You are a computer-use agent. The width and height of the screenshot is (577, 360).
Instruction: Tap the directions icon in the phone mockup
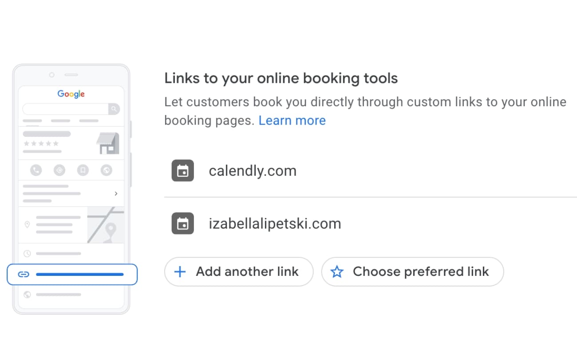point(59,170)
